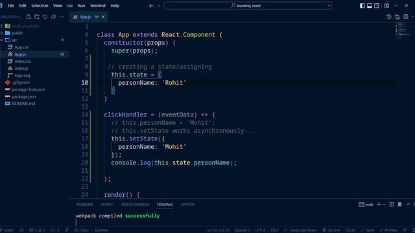The width and height of the screenshot is (415, 233).
Task: Maximize the panel with the up chevron
Action: [408, 205]
